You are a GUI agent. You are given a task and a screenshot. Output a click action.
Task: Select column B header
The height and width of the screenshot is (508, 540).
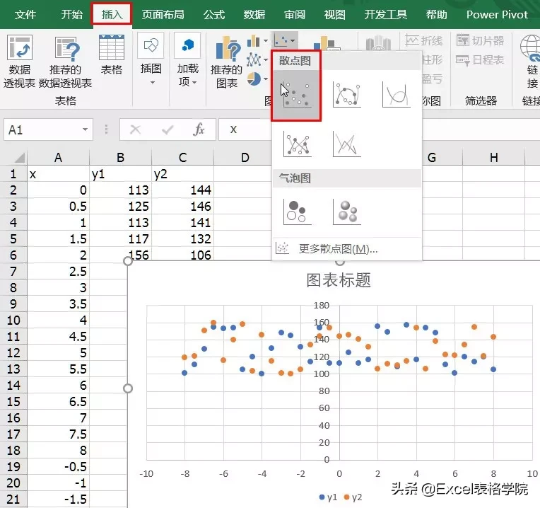click(x=120, y=158)
